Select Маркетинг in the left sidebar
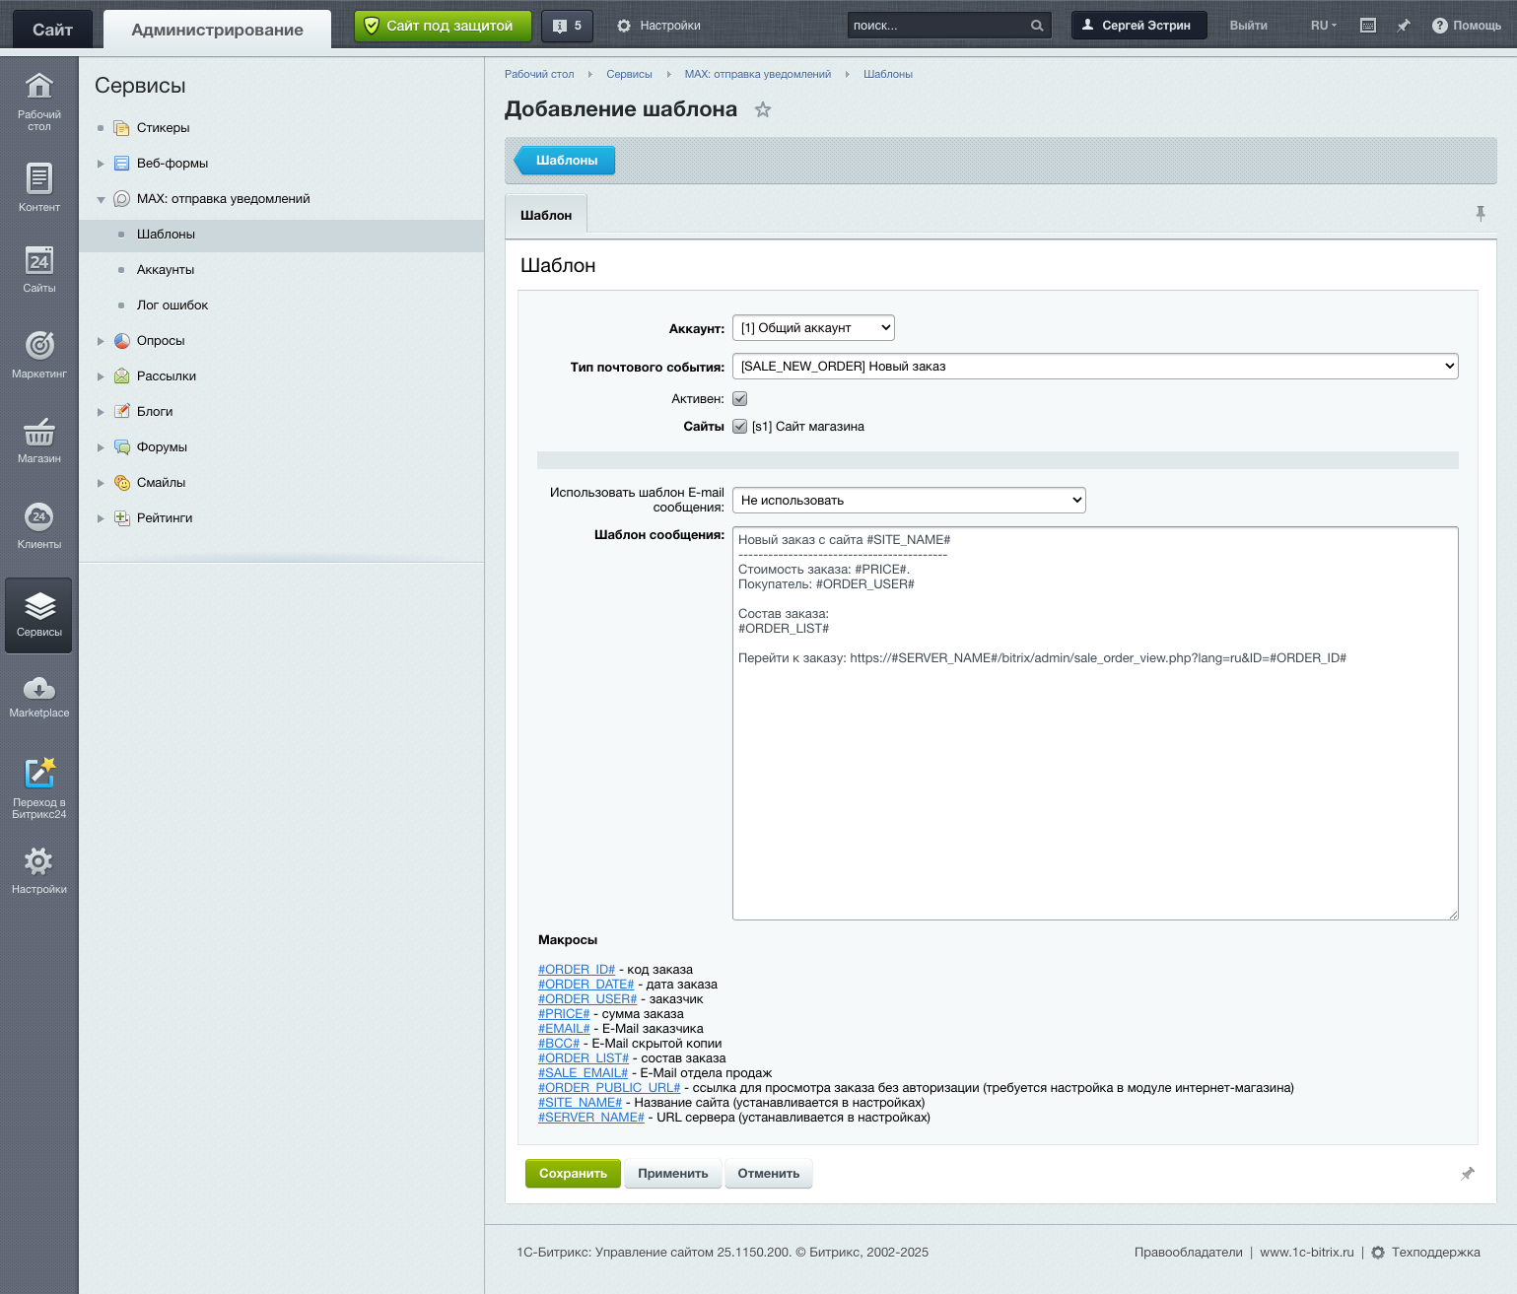 coord(38,353)
